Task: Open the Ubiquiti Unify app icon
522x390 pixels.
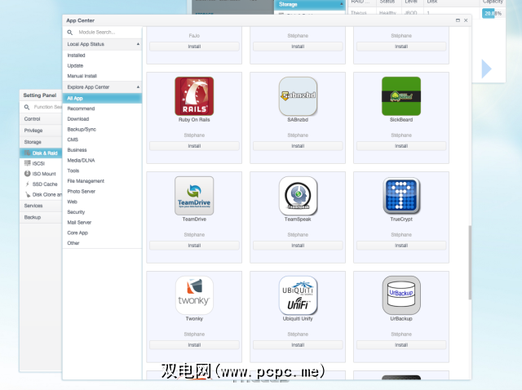Action: click(x=298, y=295)
